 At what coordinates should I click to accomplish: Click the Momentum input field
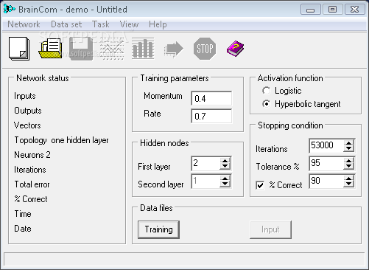[x=211, y=98]
